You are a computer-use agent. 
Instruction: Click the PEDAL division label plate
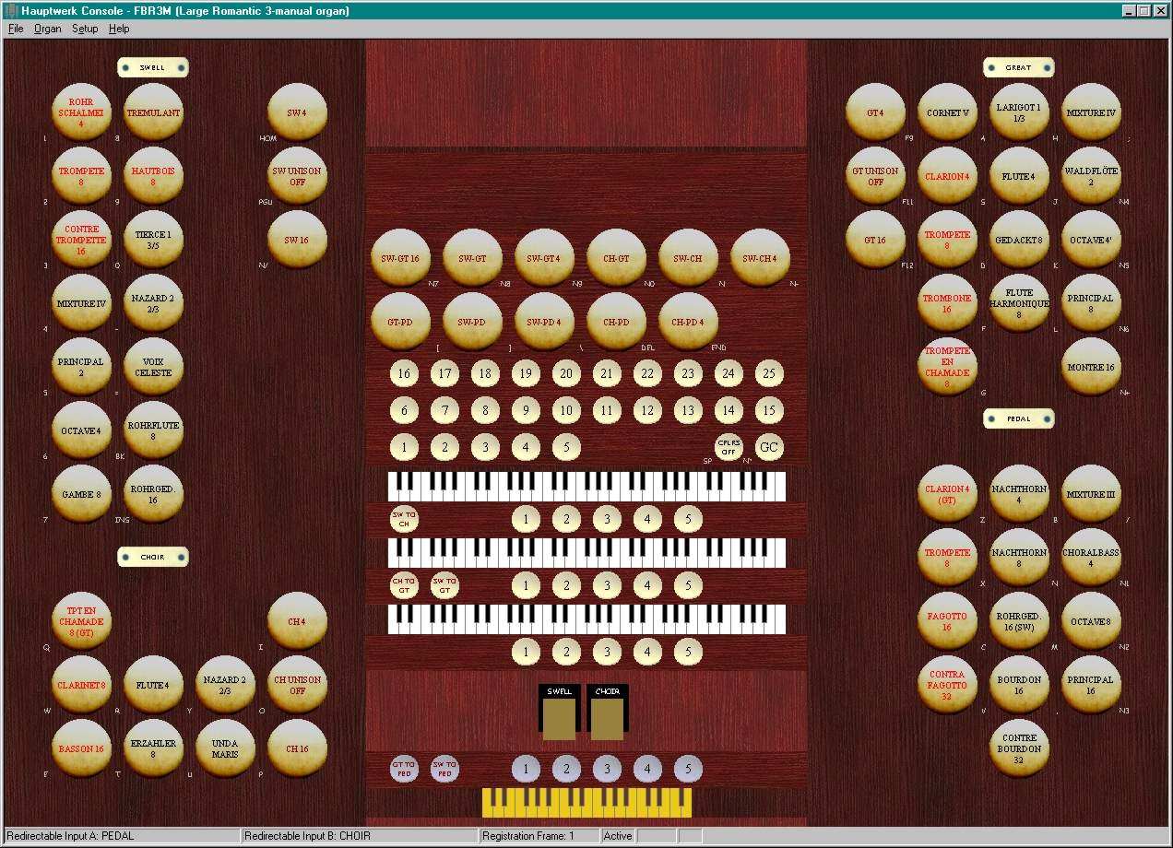(x=1019, y=418)
